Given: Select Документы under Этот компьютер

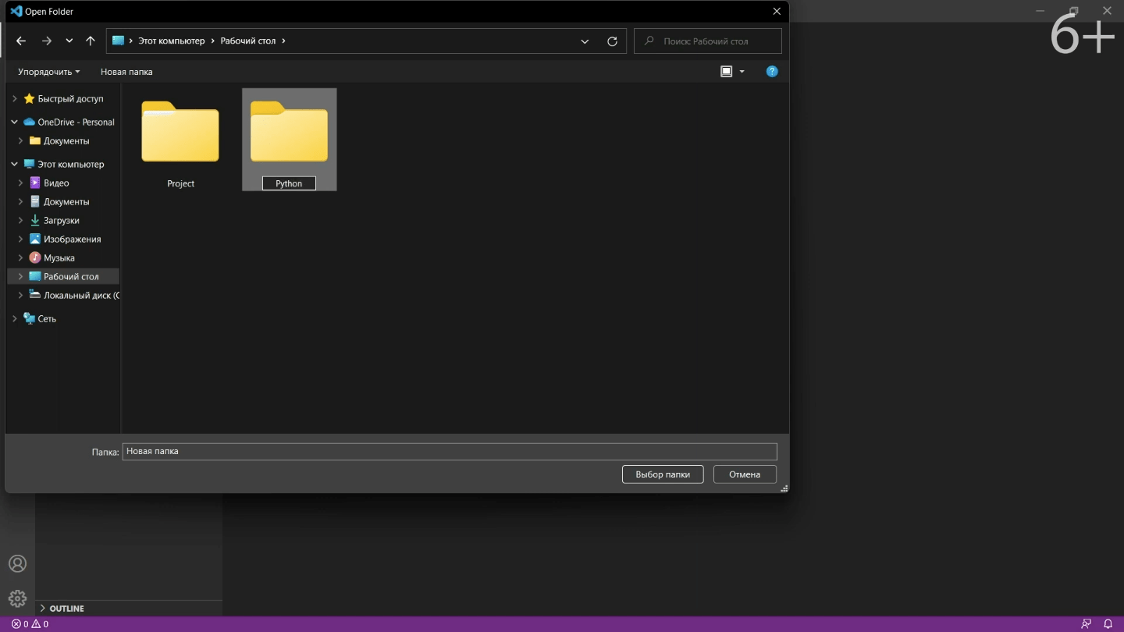Looking at the screenshot, I should [66, 202].
